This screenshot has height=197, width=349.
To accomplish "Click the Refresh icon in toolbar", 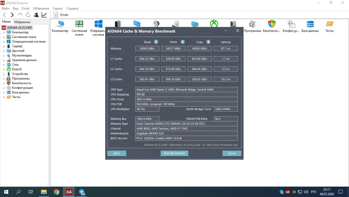I will point(28,15).
